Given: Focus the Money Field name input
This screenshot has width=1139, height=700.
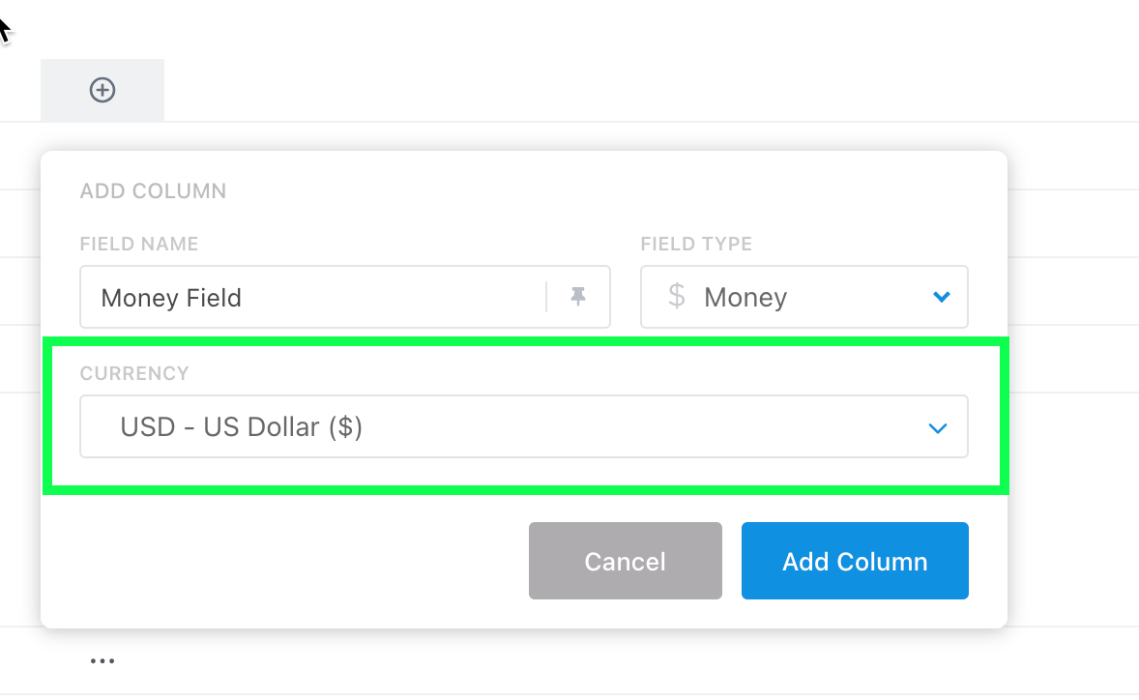Looking at the screenshot, I should pos(312,297).
